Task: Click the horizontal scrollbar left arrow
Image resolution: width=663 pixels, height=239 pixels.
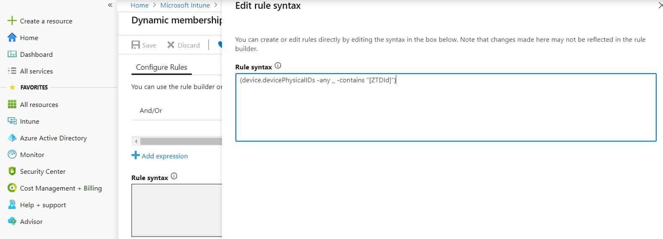Action: [136, 141]
